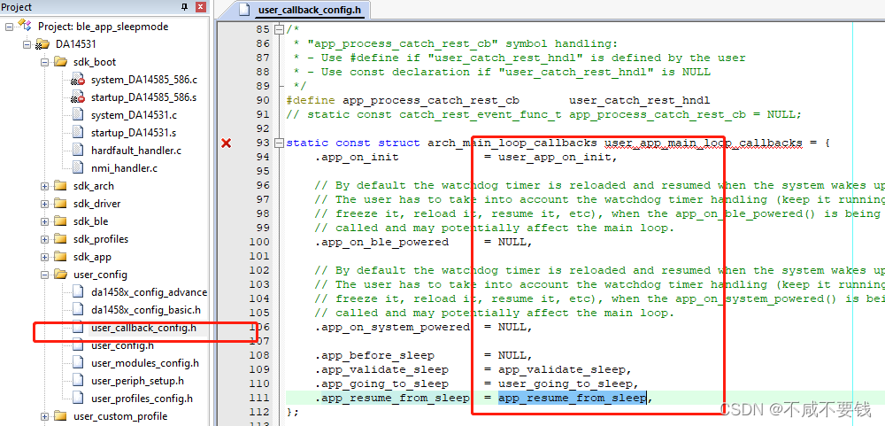Click the error marker on line 93
Image resolution: width=885 pixels, height=426 pixels.
[x=227, y=143]
